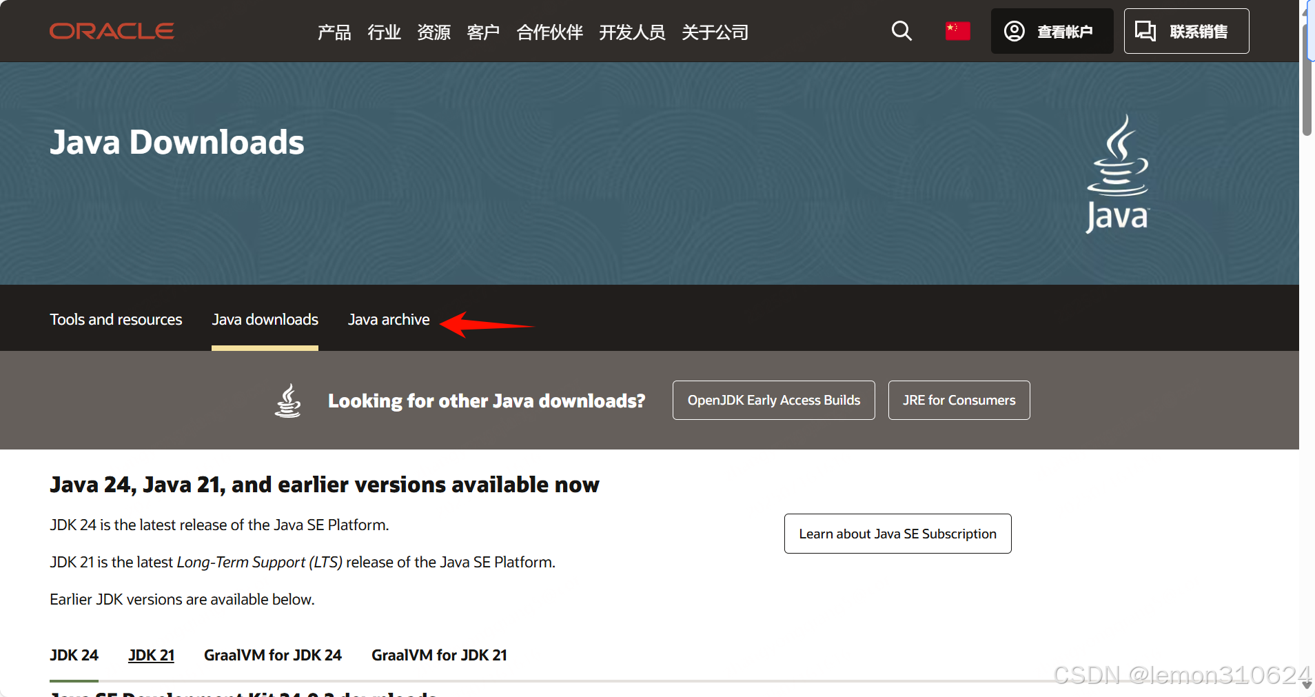Screen dimensions: 1315x697
Task: Open the 关于公司 menu
Action: tap(715, 32)
